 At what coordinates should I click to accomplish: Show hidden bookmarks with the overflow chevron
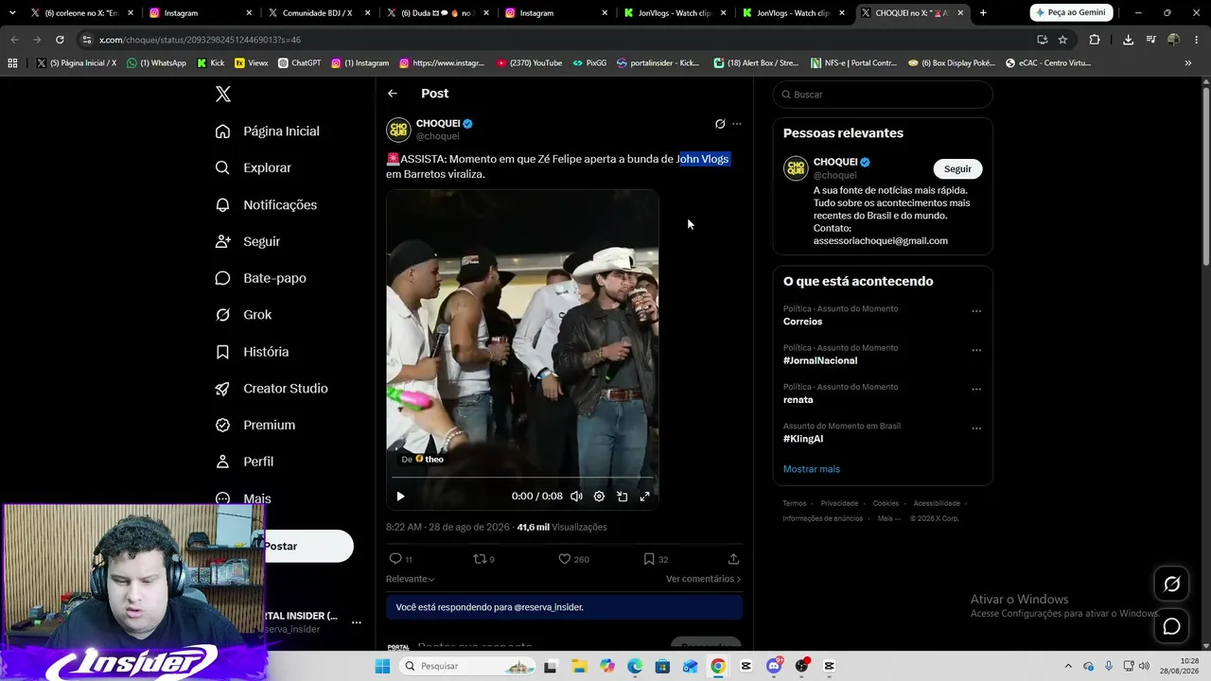pos(1187,63)
